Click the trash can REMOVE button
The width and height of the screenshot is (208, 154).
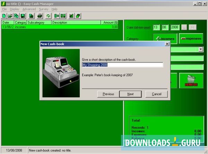191,81
